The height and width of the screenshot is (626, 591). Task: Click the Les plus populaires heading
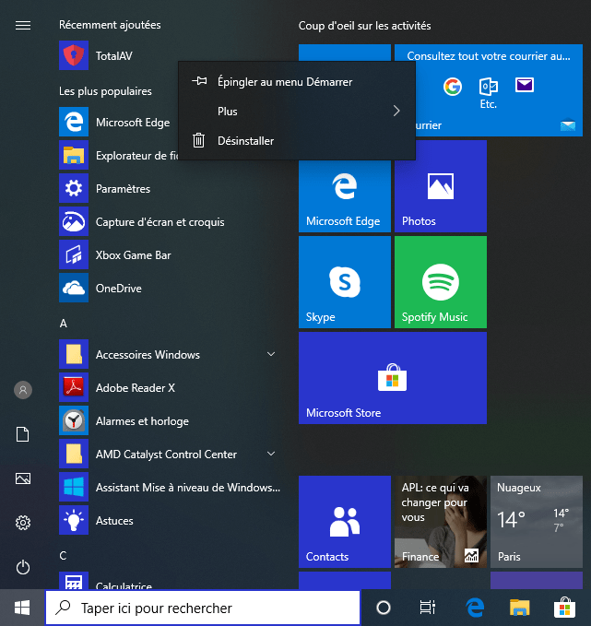point(105,91)
